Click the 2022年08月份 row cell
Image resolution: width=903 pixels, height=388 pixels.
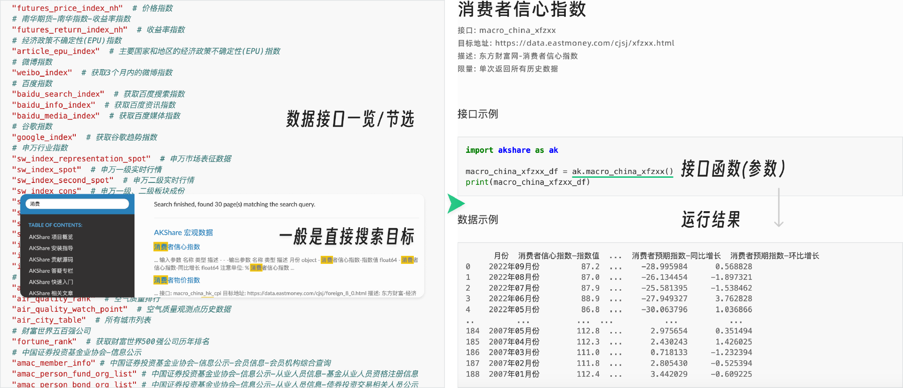pyautogui.click(x=514, y=277)
